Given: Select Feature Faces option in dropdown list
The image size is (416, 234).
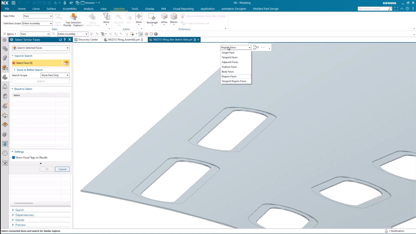Looking at the screenshot, I should pos(229,67).
